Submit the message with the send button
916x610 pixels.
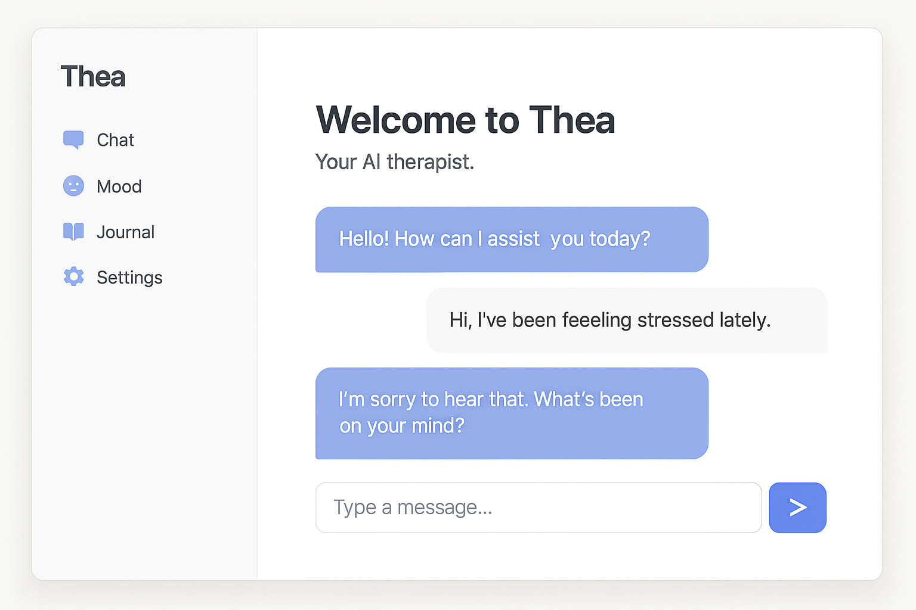(797, 508)
